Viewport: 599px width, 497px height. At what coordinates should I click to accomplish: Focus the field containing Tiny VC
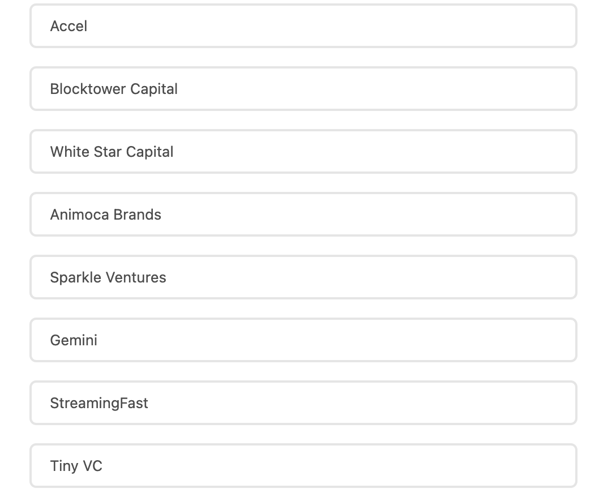coord(303,466)
